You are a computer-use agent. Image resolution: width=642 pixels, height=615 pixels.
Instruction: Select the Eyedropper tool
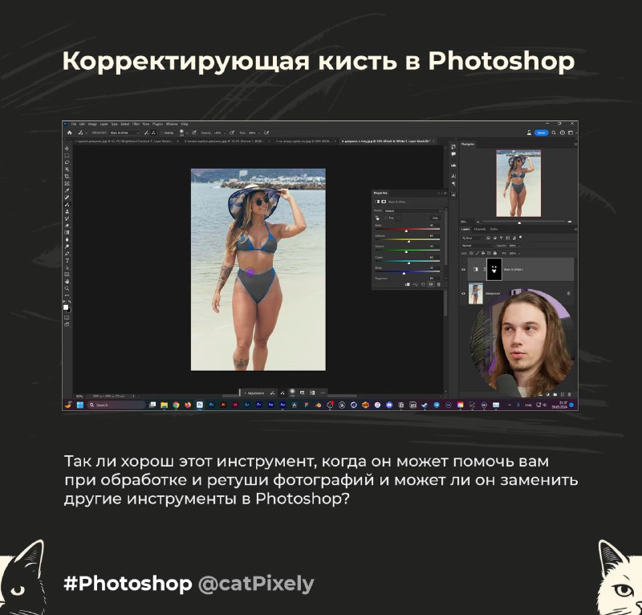coord(67,190)
